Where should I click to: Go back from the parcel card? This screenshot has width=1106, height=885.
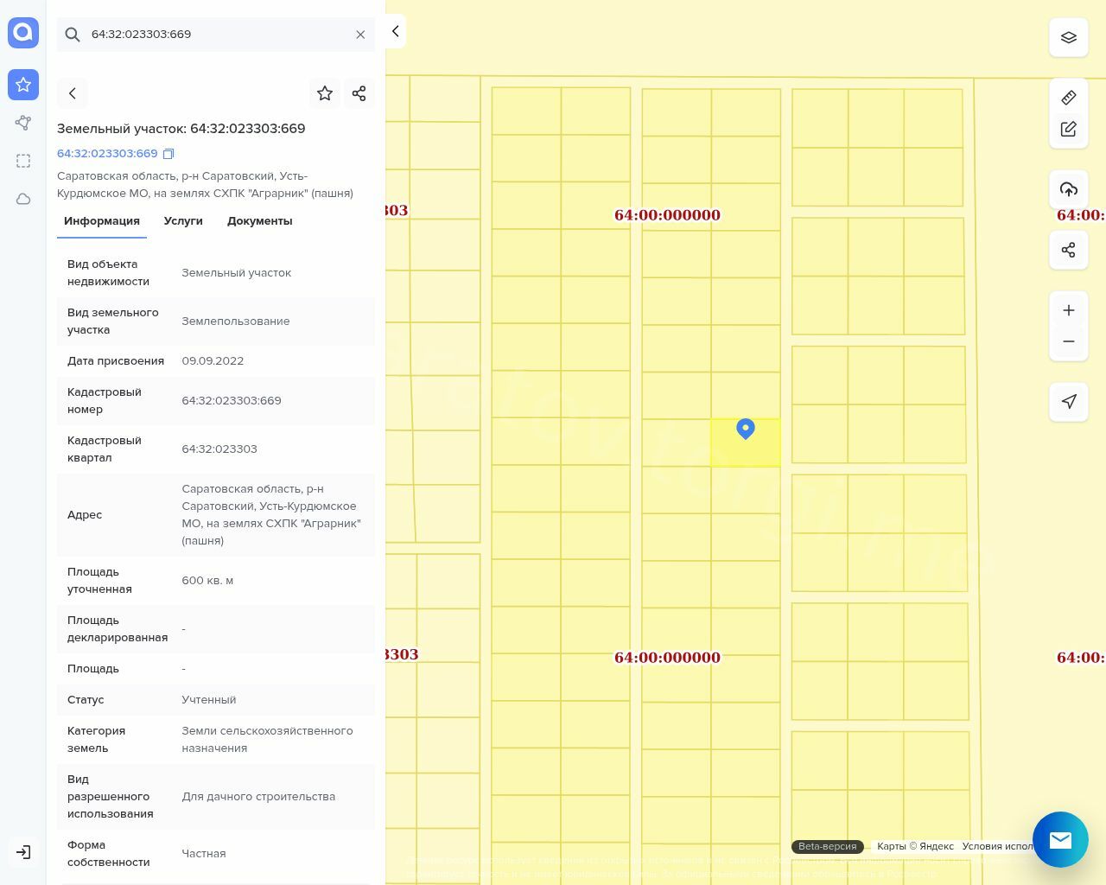(x=73, y=93)
